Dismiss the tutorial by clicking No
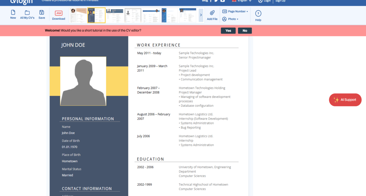366x196 pixels. [x=245, y=30]
